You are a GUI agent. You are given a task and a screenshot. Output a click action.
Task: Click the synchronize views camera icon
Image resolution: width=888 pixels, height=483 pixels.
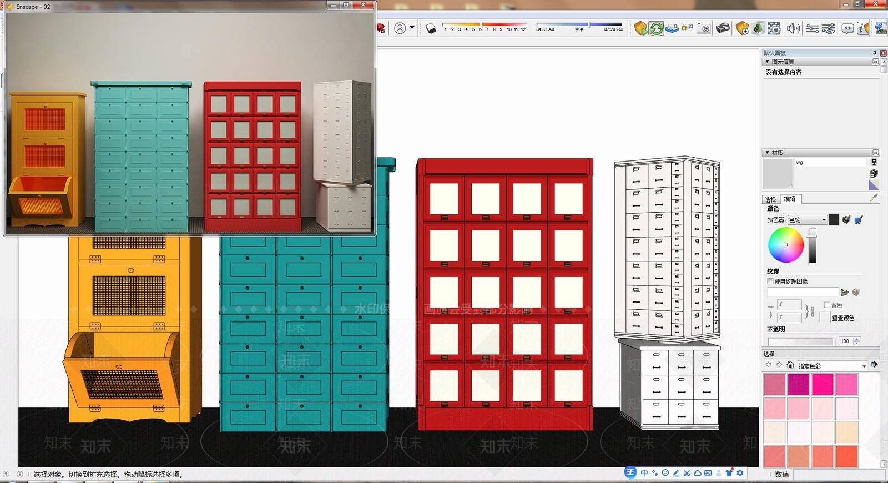click(x=672, y=28)
